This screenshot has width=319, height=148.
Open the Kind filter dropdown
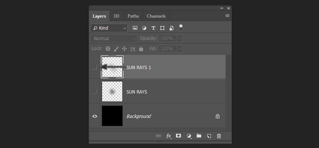click(109, 28)
